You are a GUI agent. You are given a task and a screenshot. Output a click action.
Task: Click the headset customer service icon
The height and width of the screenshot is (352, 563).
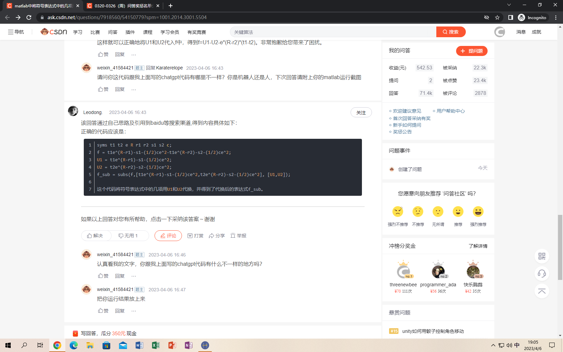point(542,274)
